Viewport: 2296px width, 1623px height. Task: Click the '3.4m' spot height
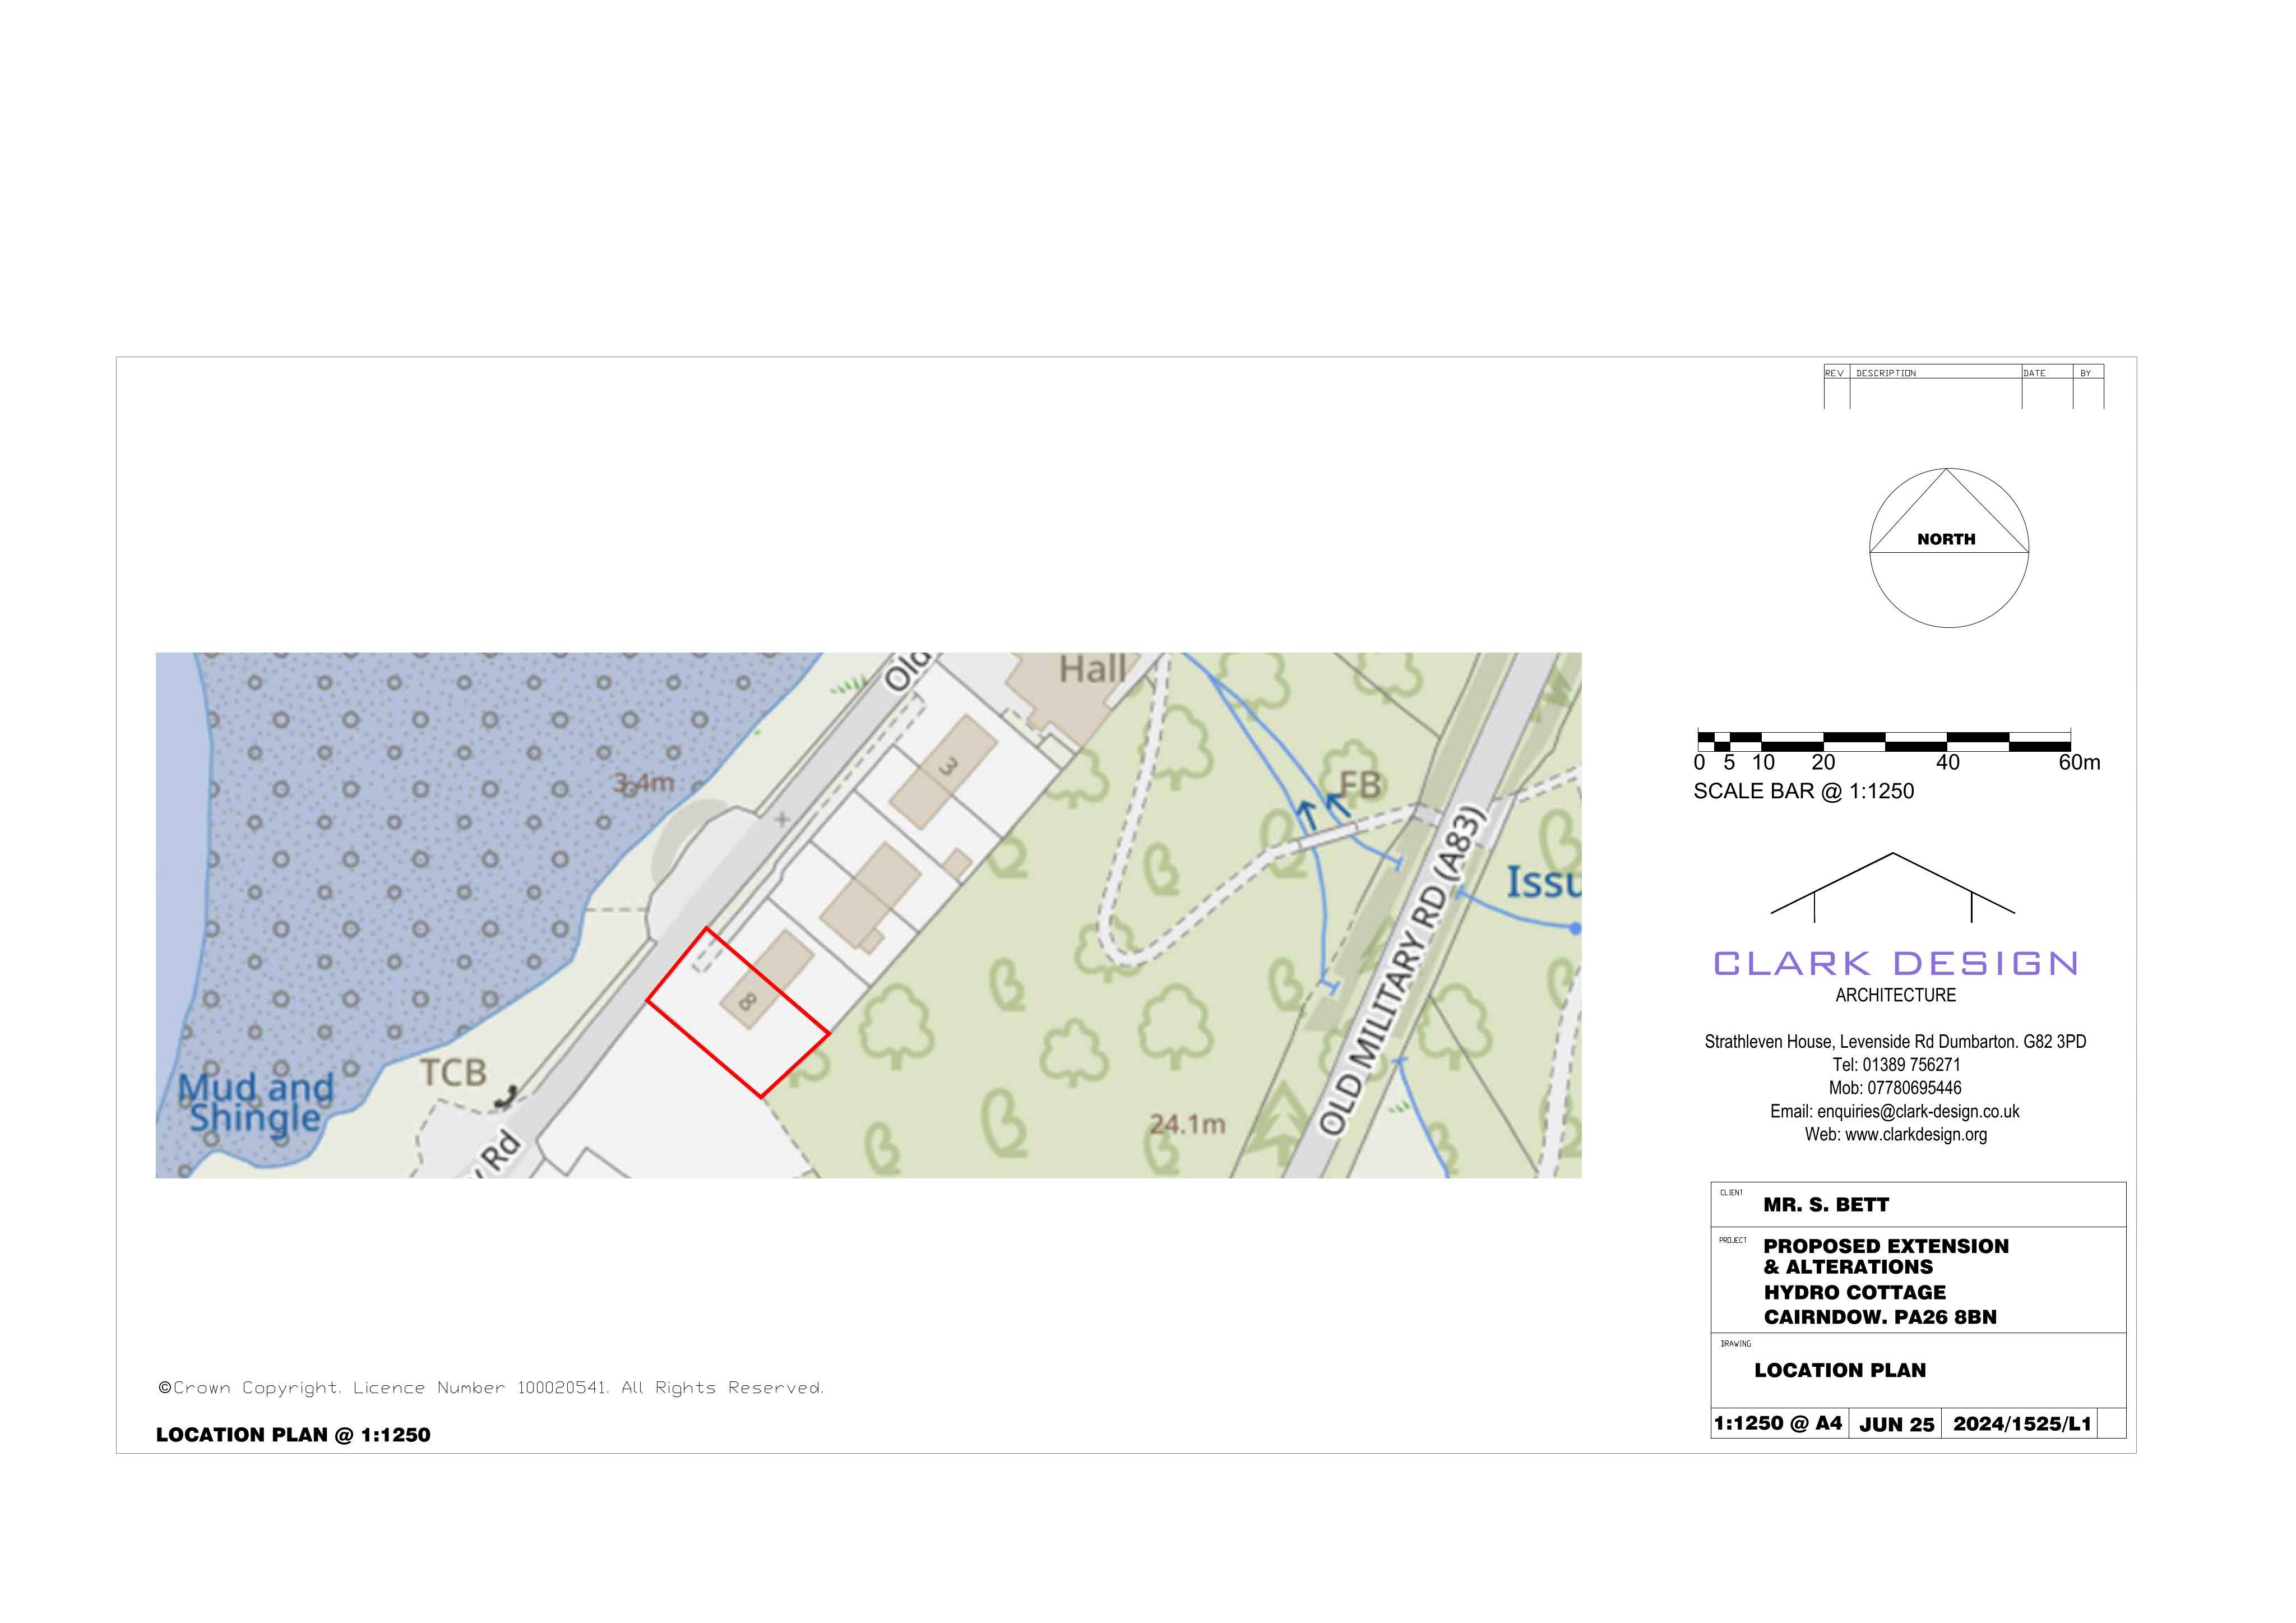[644, 782]
